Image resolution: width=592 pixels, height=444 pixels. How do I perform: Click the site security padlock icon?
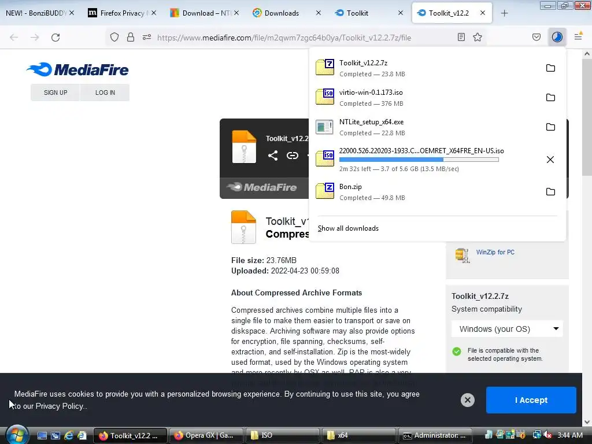pos(131,38)
